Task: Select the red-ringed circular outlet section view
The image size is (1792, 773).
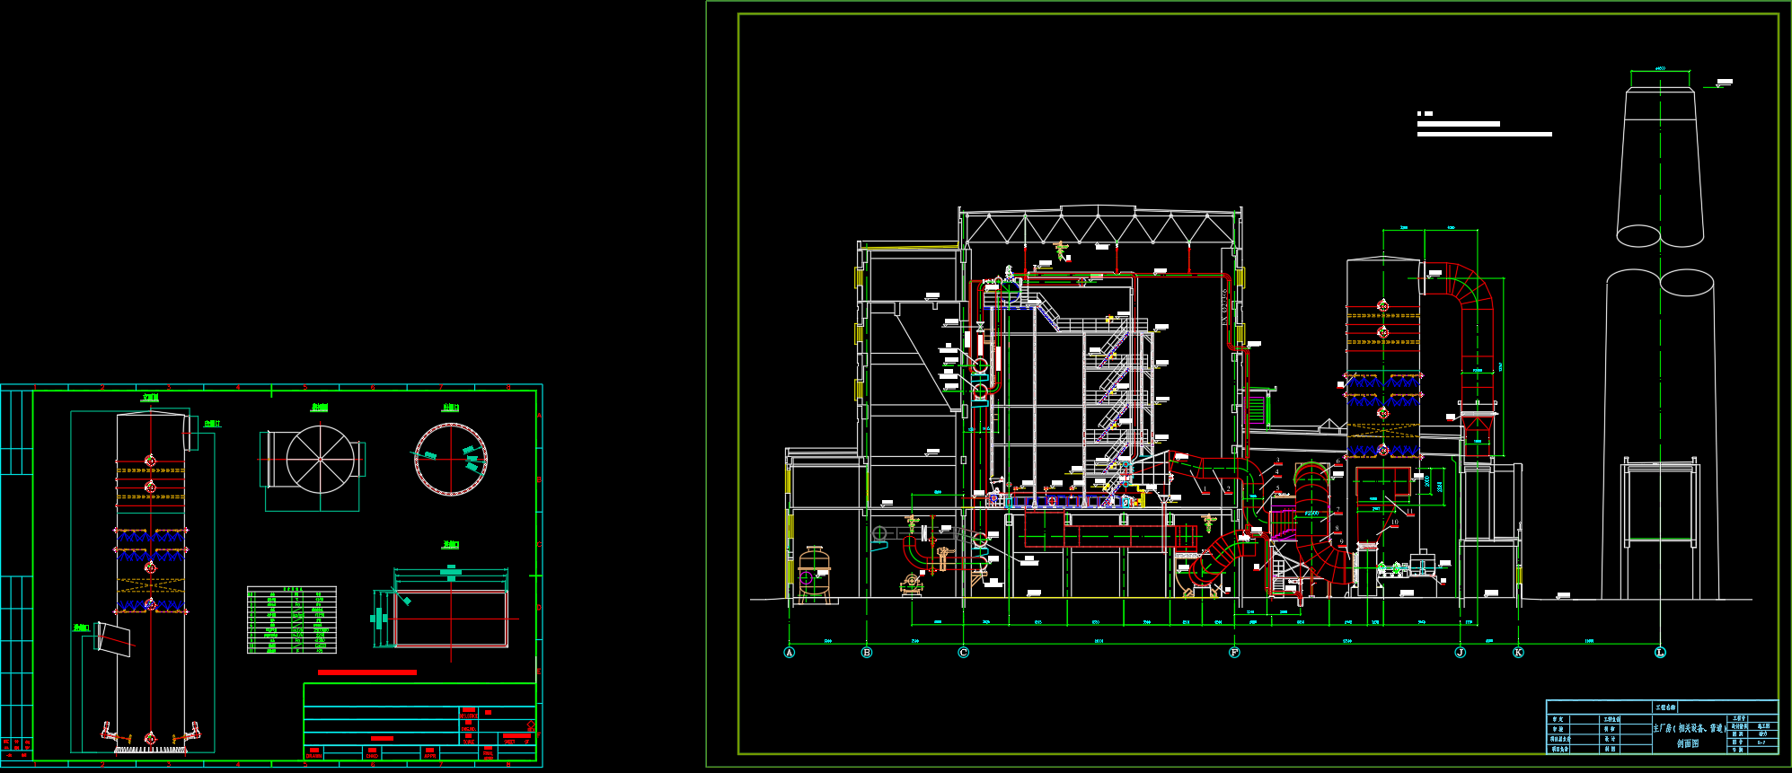Action: 451,459
